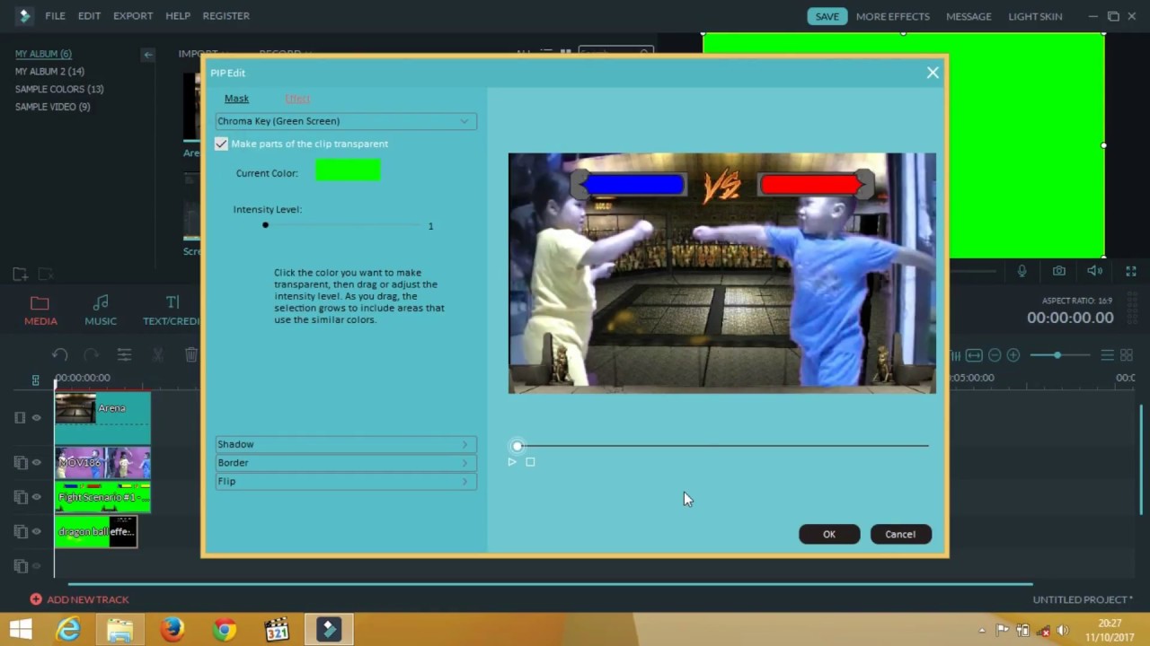Image resolution: width=1150 pixels, height=646 pixels.
Task: Open the FILE menu
Action: 55,16
